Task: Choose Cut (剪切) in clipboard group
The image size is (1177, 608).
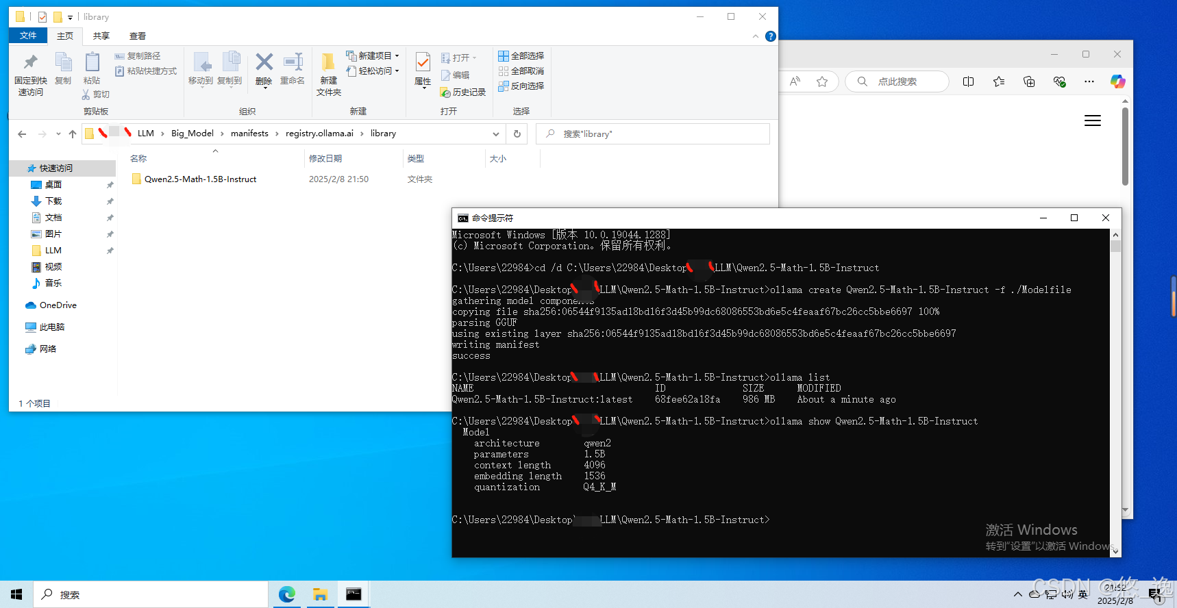Action: [x=96, y=94]
